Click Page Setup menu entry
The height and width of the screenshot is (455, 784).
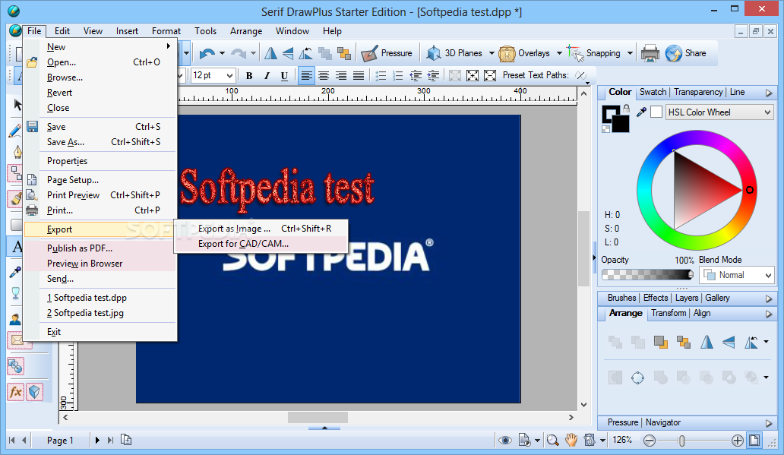(100, 180)
